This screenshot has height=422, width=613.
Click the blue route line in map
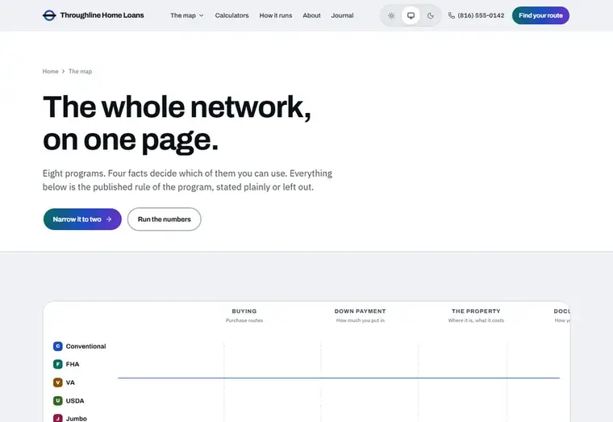point(339,378)
